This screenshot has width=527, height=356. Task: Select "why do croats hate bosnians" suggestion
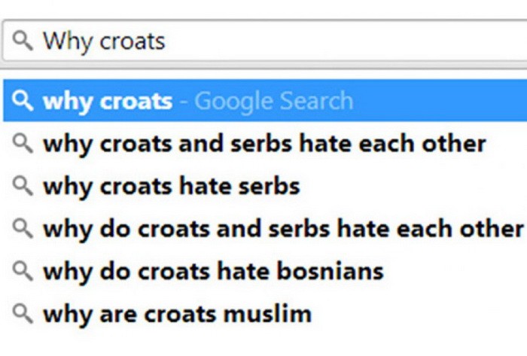coord(213,270)
